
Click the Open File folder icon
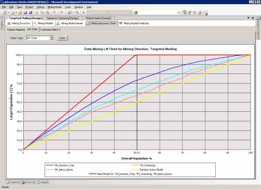pos(20,12)
